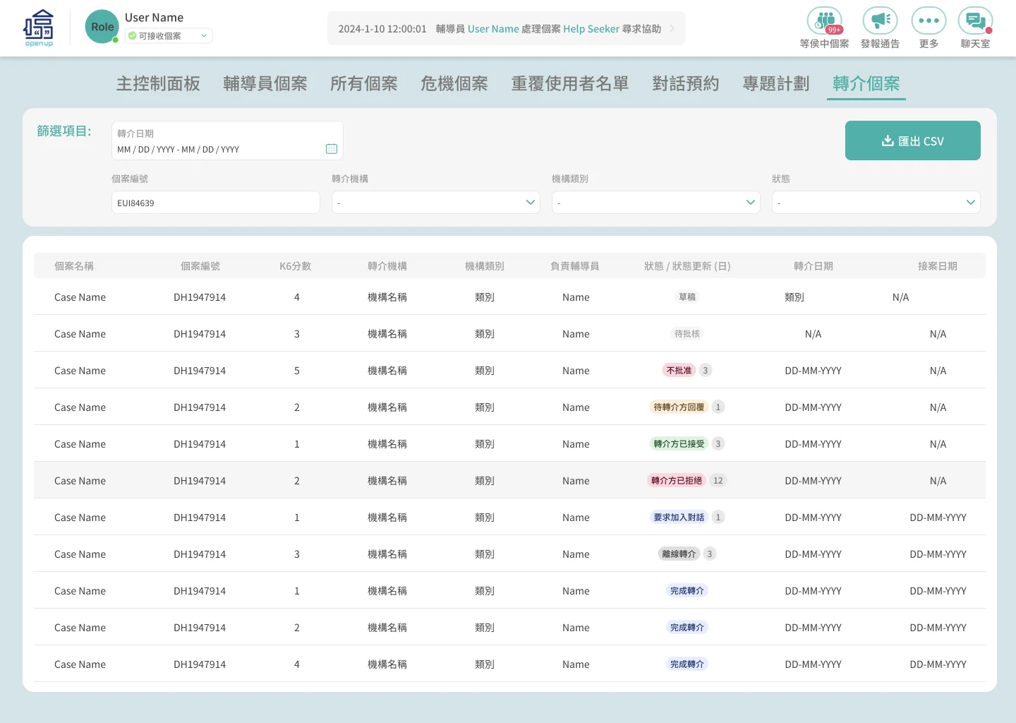Click K6 score 5 in 不批准 row
The image size is (1016, 723).
click(297, 371)
